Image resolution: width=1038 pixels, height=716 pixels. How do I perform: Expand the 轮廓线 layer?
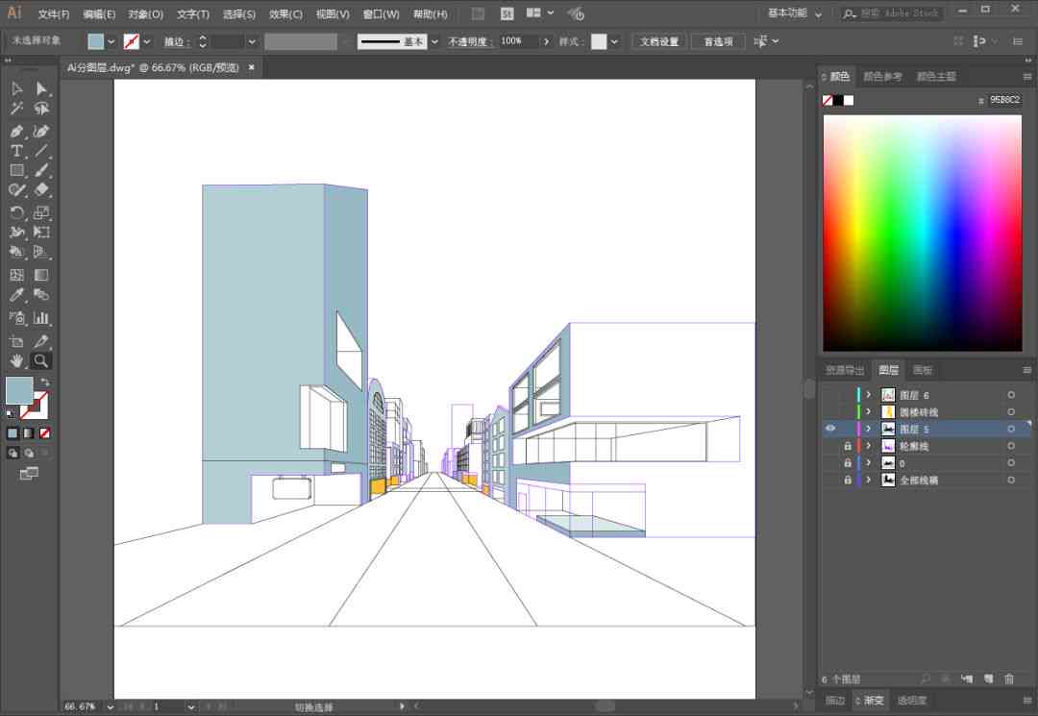(x=869, y=446)
